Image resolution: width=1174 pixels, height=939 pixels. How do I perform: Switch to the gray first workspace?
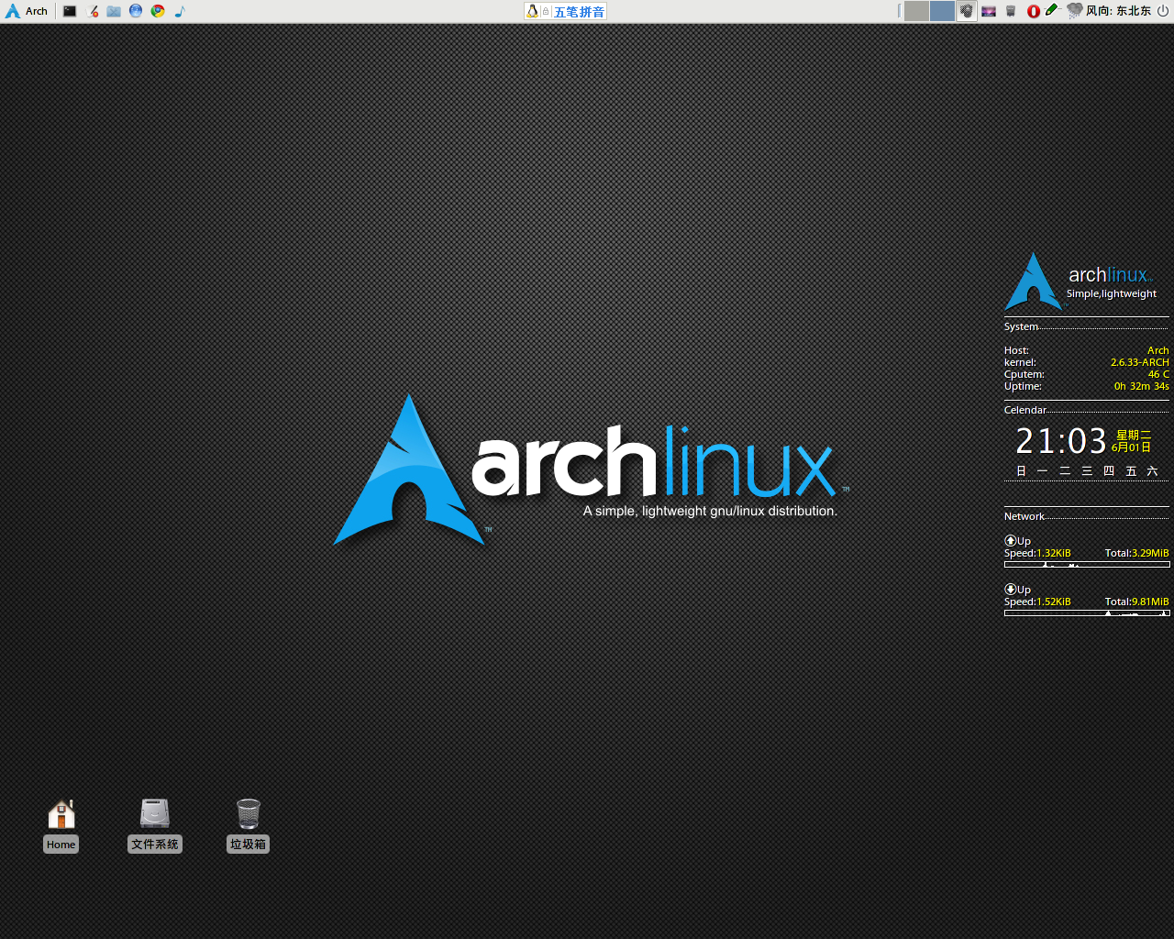click(x=916, y=11)
